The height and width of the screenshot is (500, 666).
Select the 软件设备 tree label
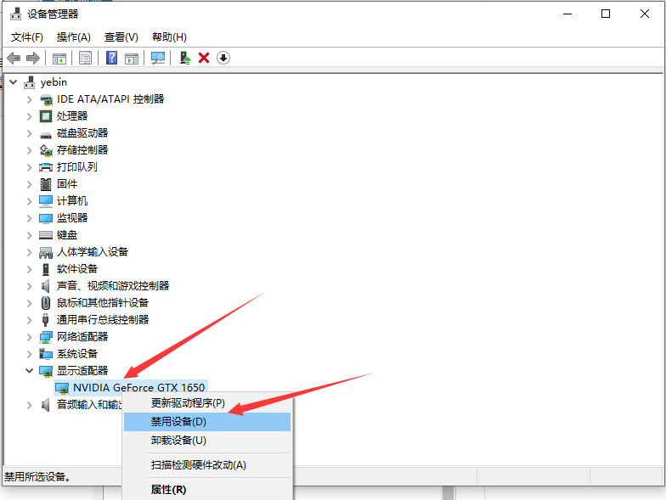77,268
